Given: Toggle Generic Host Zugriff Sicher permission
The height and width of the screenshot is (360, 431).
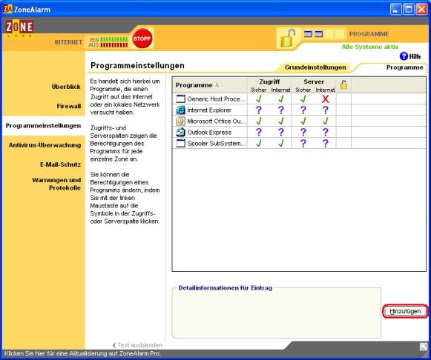Looking at the screenshot, I should click(x=259, y=99).
